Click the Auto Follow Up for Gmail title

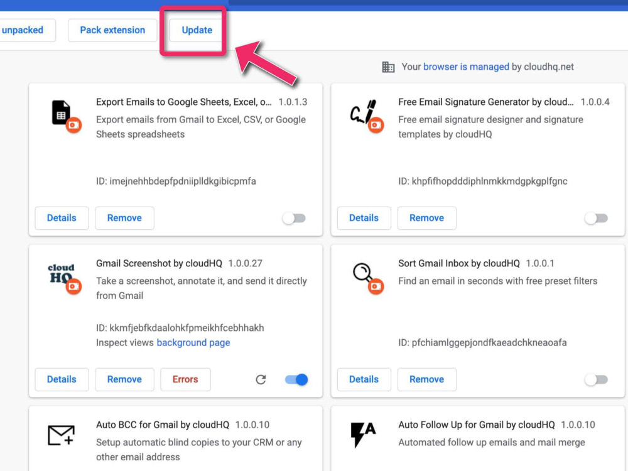coord(477,425)
